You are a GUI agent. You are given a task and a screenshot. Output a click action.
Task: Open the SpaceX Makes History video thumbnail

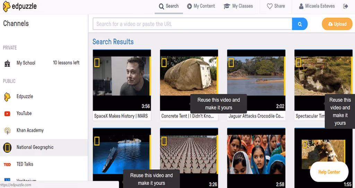pyautogui.click(x=122, y=80)
